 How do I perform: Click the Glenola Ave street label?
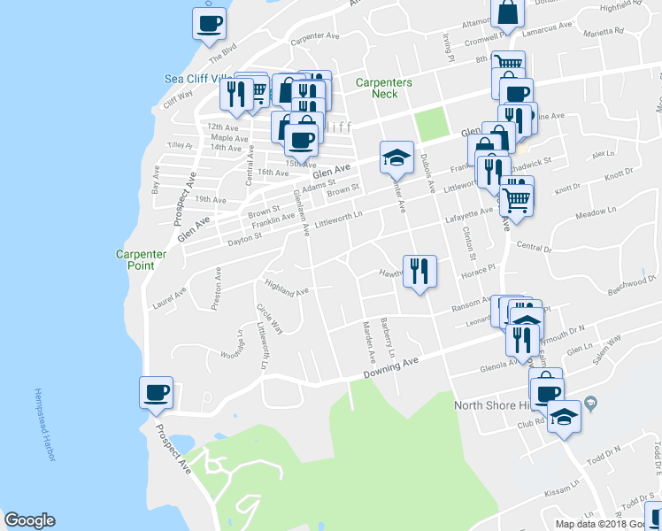coord(499,366)
